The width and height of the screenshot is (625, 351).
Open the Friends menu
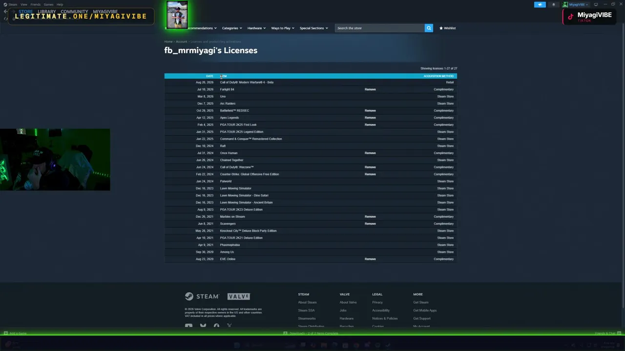point(36,4)
